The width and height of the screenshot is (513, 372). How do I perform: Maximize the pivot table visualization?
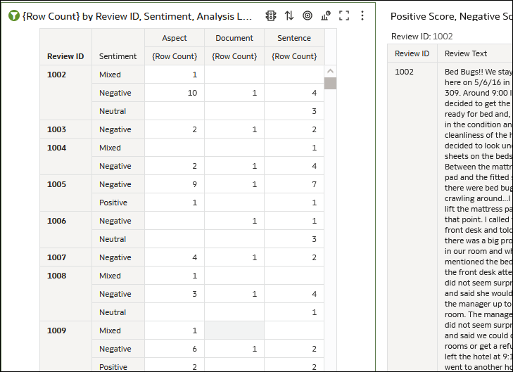(344, 15)
